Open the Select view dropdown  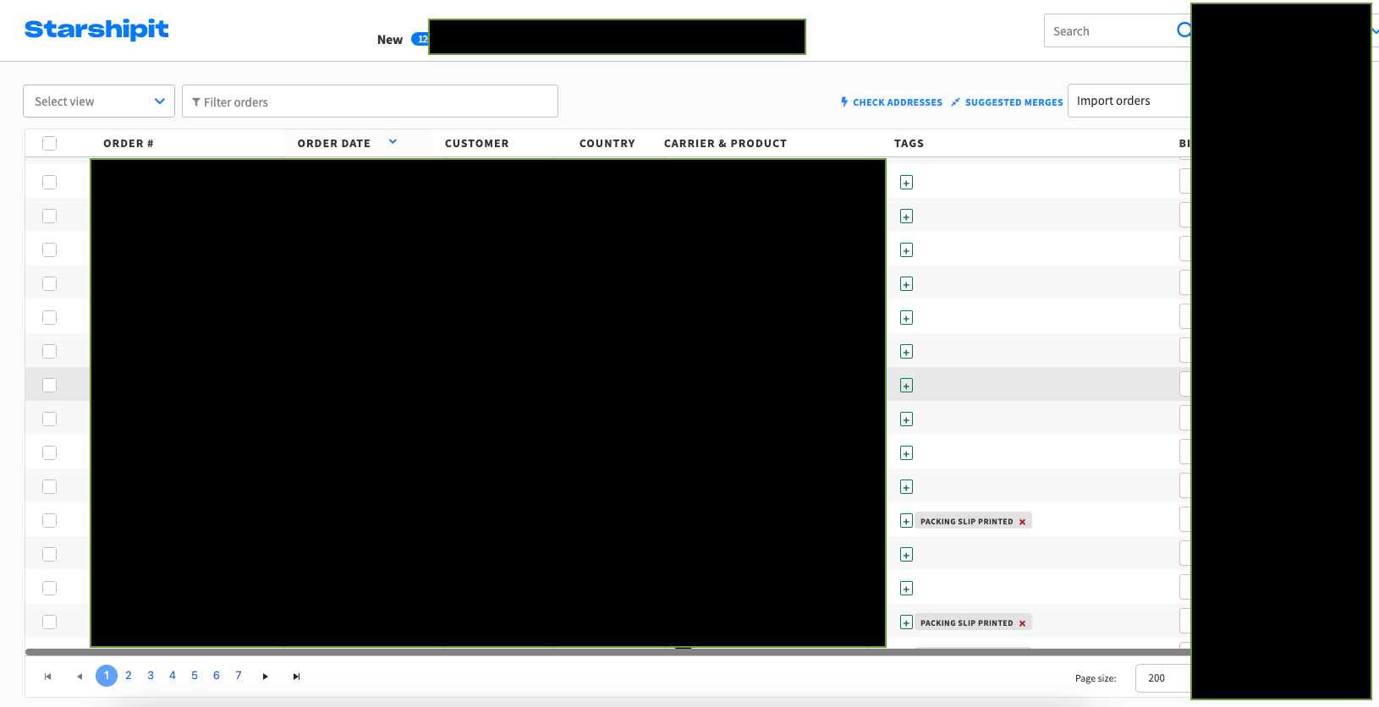coord(99,101)
